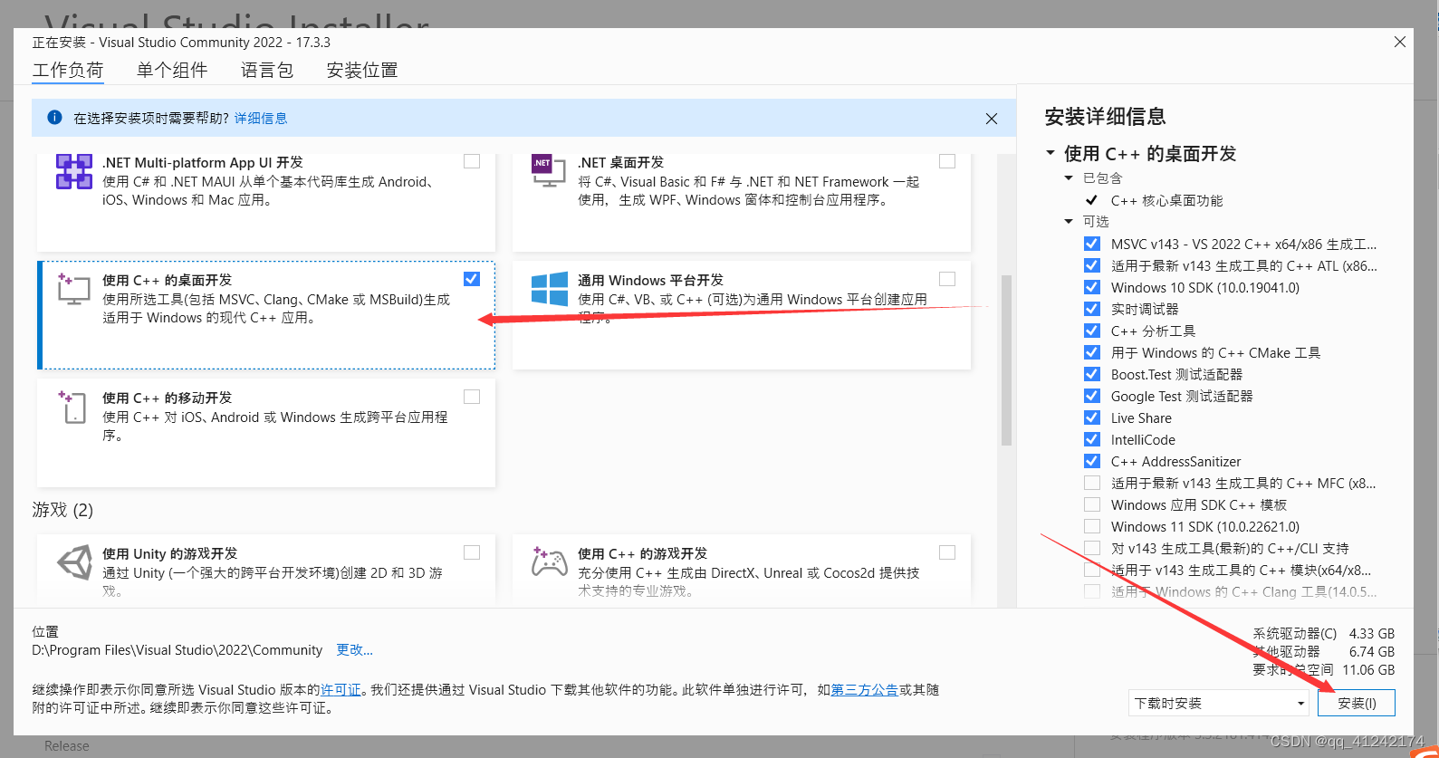
Task: Check the .NET 桌面开发 workload box
Action: pyautogui.click(x=947, y=161)
